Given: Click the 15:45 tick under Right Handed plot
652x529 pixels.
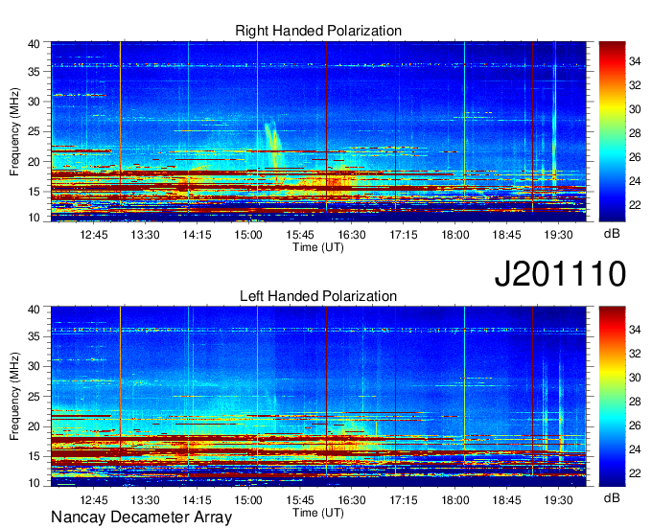Looking at the screenshot, I should pyautogui.click(x=300, y=235).
